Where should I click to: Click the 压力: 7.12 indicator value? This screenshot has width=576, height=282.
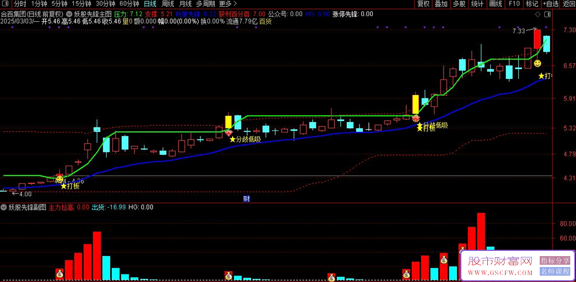tap(128, 14)
